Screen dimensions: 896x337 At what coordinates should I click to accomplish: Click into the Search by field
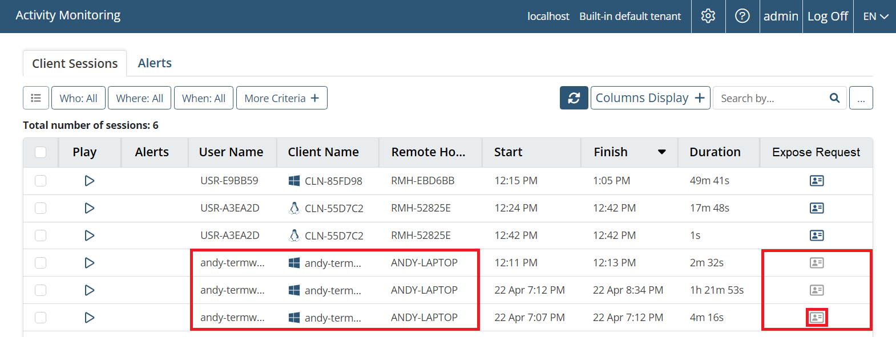(770, 98)
